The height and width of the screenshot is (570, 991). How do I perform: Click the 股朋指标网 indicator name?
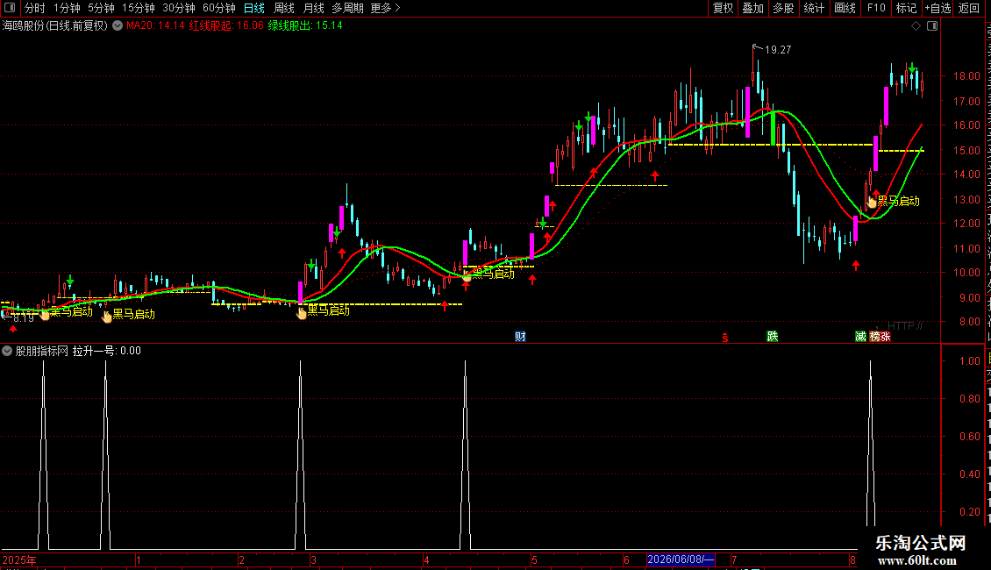click(42, 351)
